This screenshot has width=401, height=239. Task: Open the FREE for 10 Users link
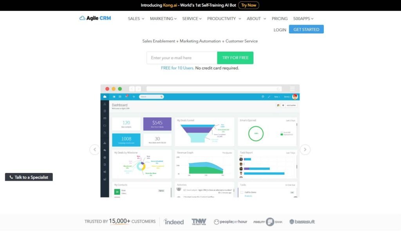coord(177,68)
